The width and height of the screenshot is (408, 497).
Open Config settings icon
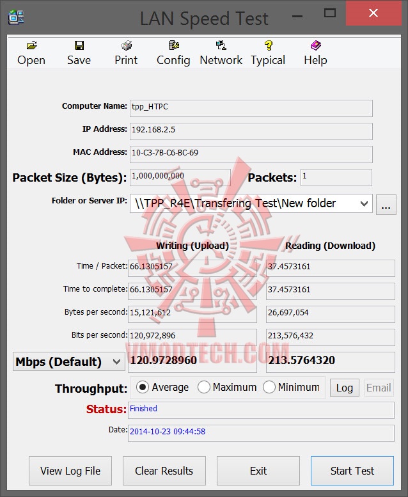[174, 45]
